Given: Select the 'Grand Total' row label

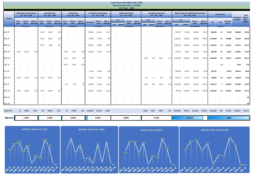Looking at the screenshot, I should coord(8,111).
